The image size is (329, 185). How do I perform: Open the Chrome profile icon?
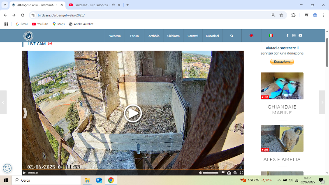pos(315,15)
